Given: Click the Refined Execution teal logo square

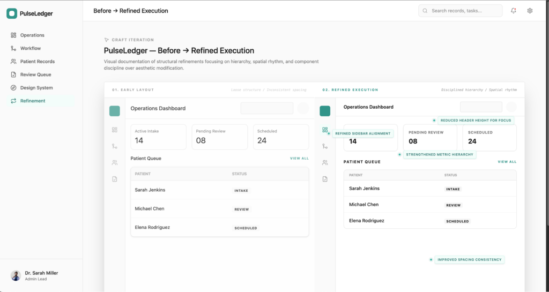Looking at the screenshot, I should (325, 111).
